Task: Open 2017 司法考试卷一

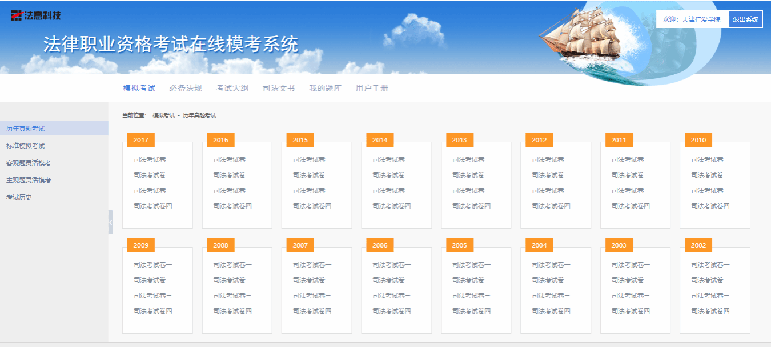Action: click(x=153, y=159)
